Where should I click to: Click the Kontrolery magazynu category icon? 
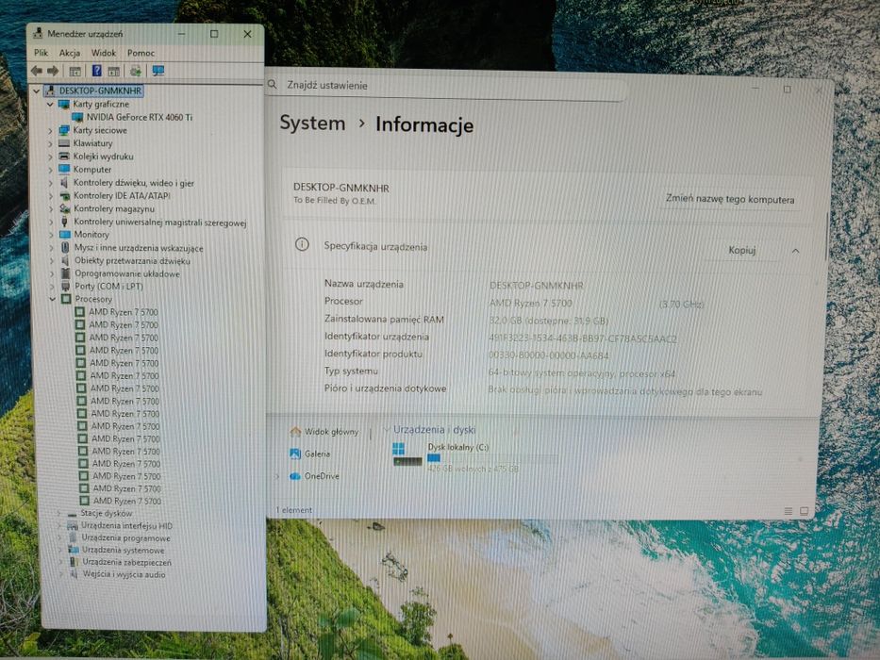64,208
